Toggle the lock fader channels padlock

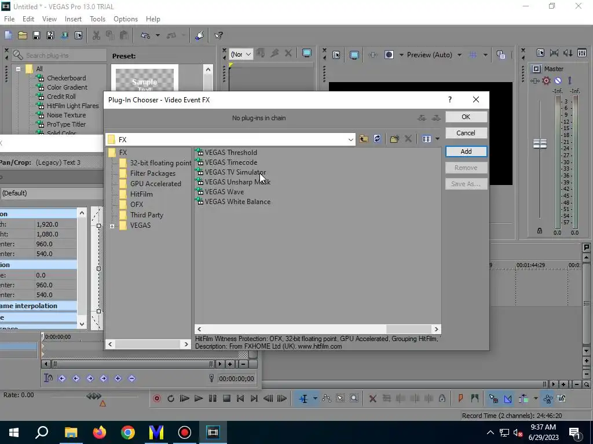click(x=540, y=231)
